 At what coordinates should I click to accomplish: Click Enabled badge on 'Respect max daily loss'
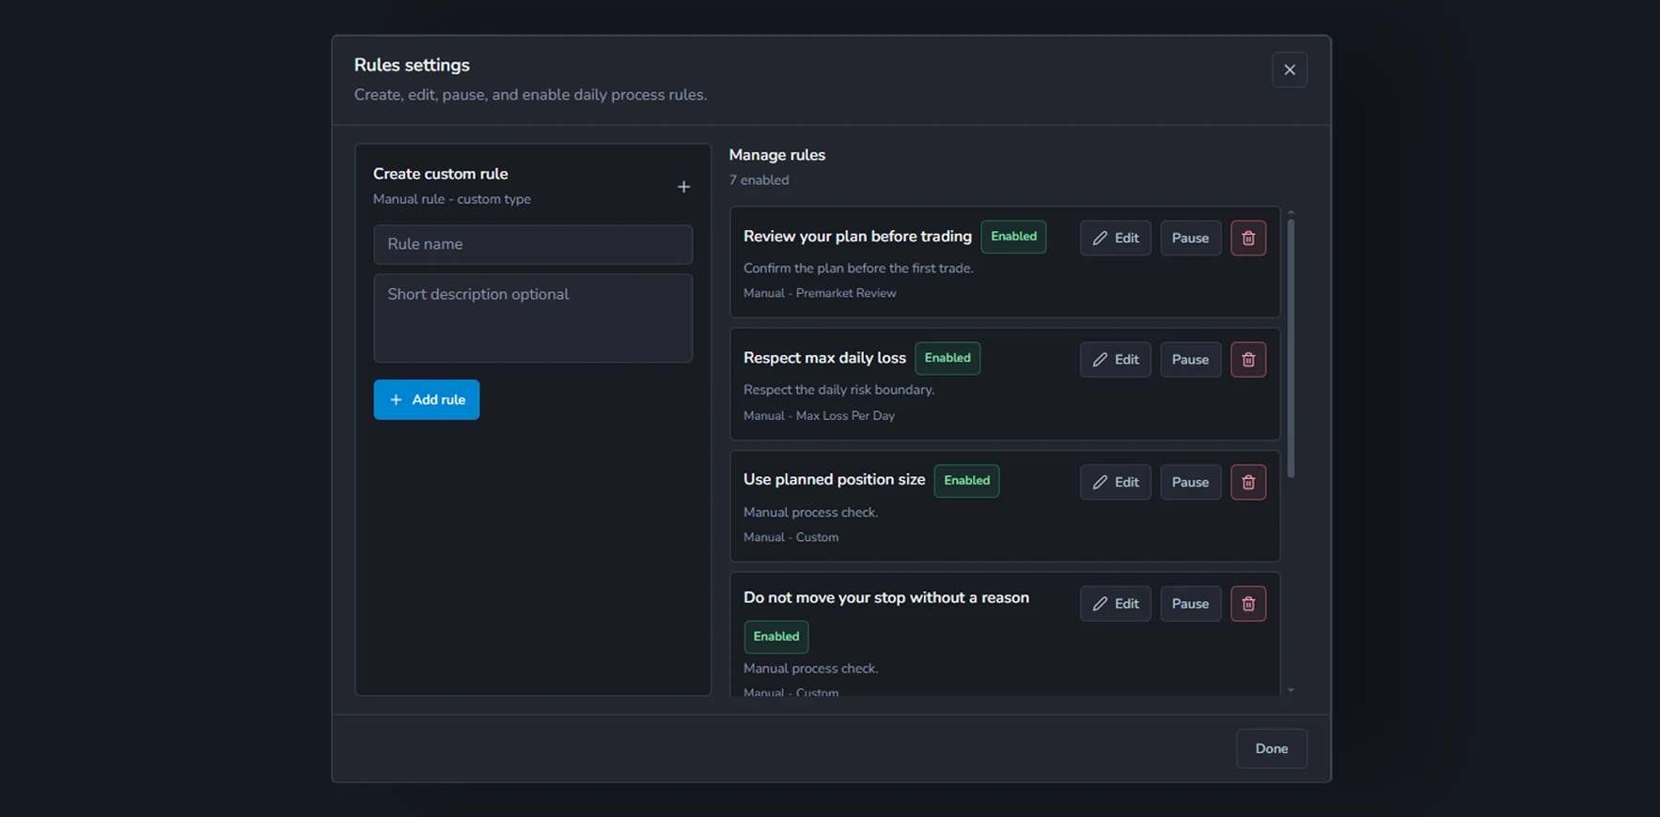(x=947, y=358)
